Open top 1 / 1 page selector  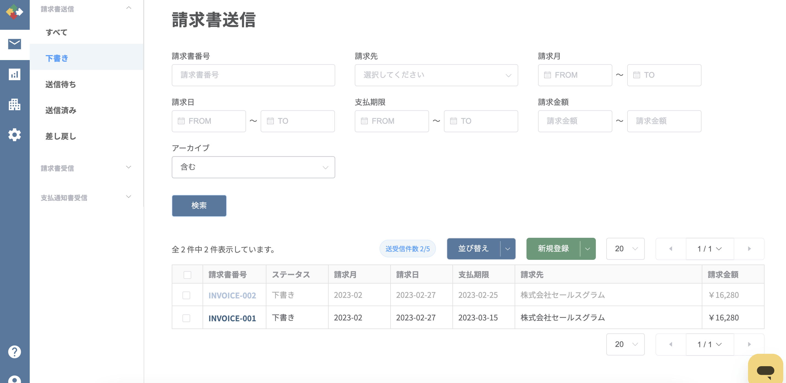(710, 249)
